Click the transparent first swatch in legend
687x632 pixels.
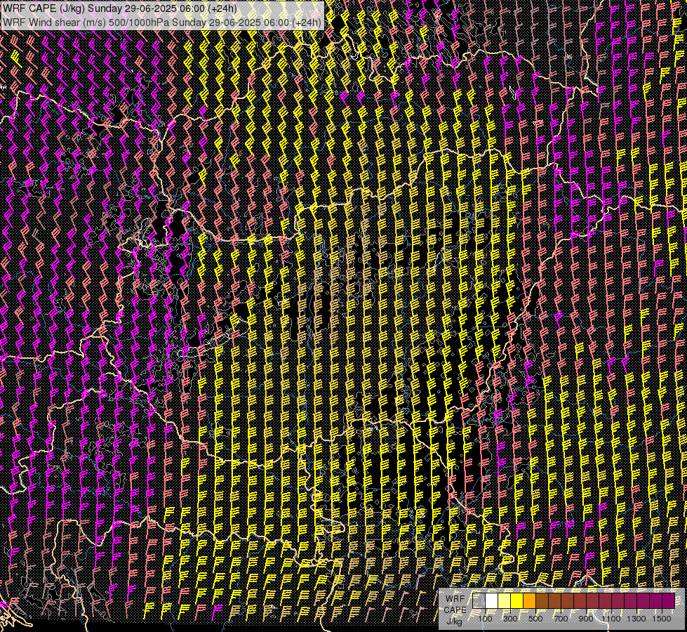[x=479, y=601]
